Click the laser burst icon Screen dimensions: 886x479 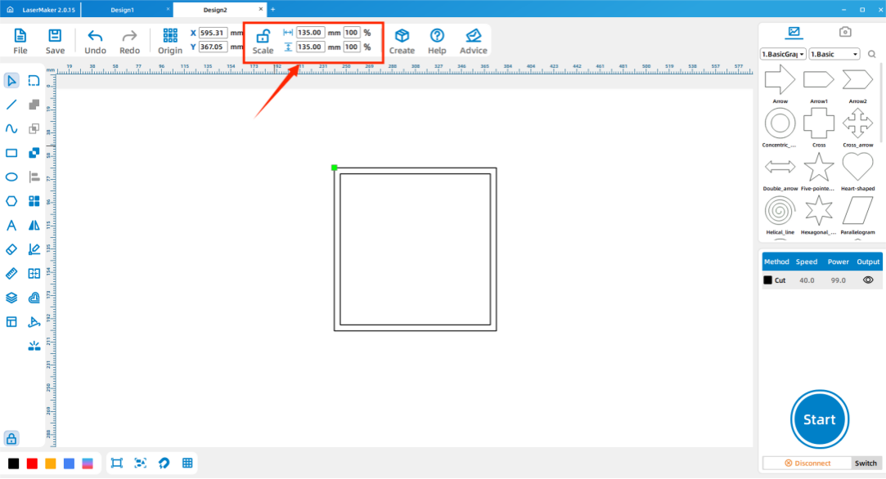pos(34,346)
